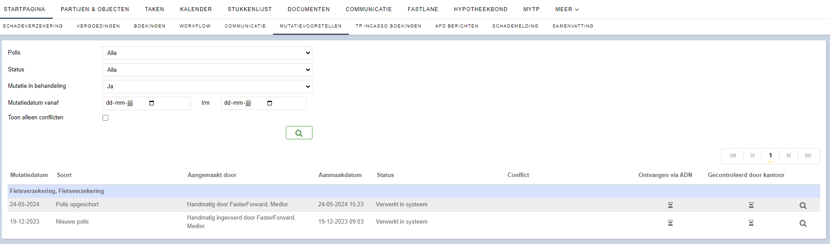The height and width of the screenshot is (244, 830).
Task: Click Verwerkt in systeem in Nieuwe polis row
Action: pos(402,222)
